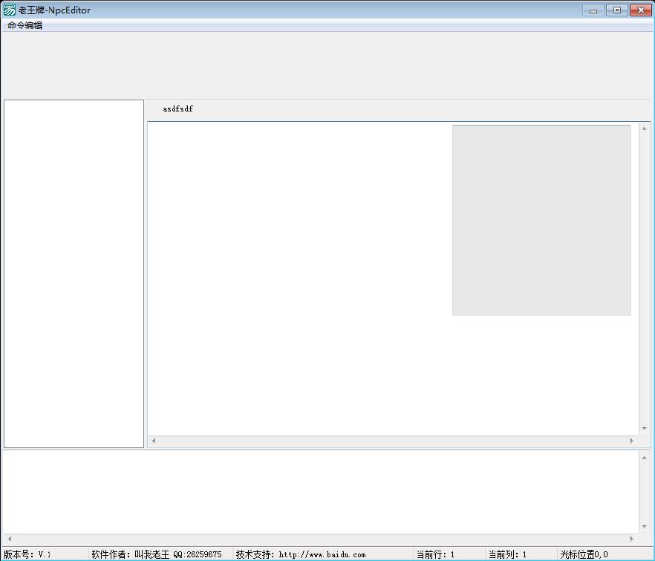Click the 技术支持 http://www.baidu.com status entry
655x561 pixels.
click(x=323, y=554)
